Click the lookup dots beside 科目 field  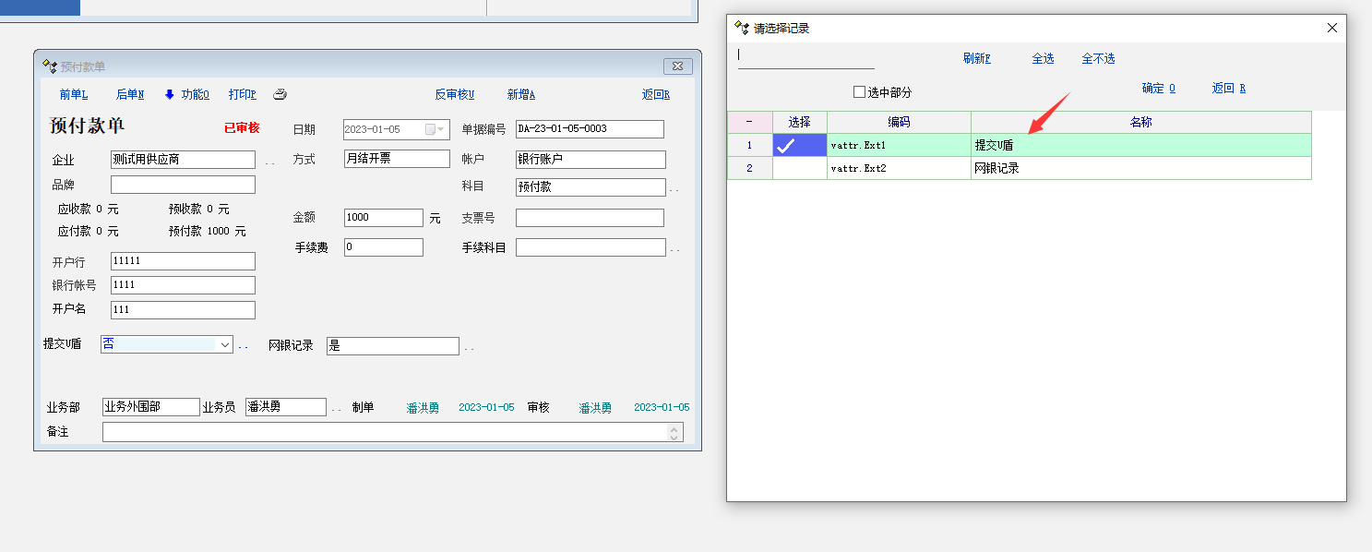[674, 188]
